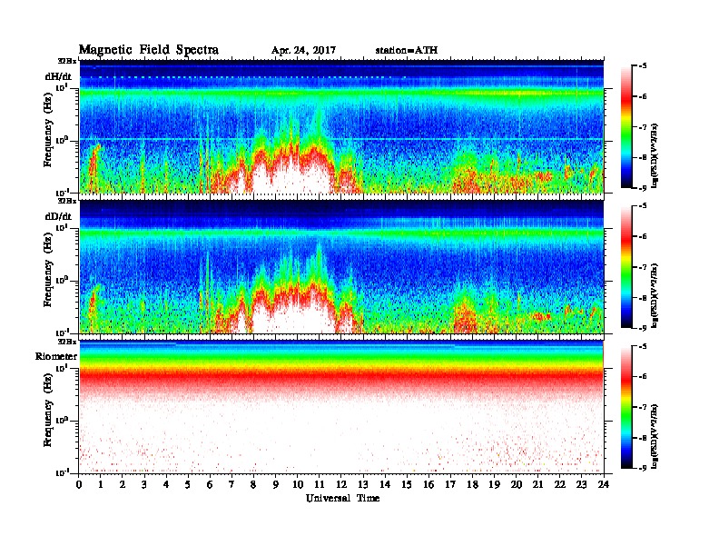This screenshot has width=719, height=556.
Task: Click the "-9" tick on Riometer color bar
Action: (x=643, y=468)
